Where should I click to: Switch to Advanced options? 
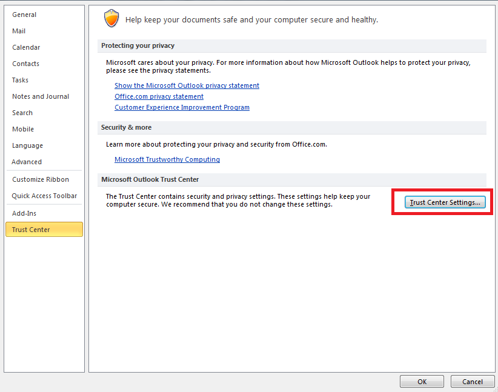click(27, 162)
